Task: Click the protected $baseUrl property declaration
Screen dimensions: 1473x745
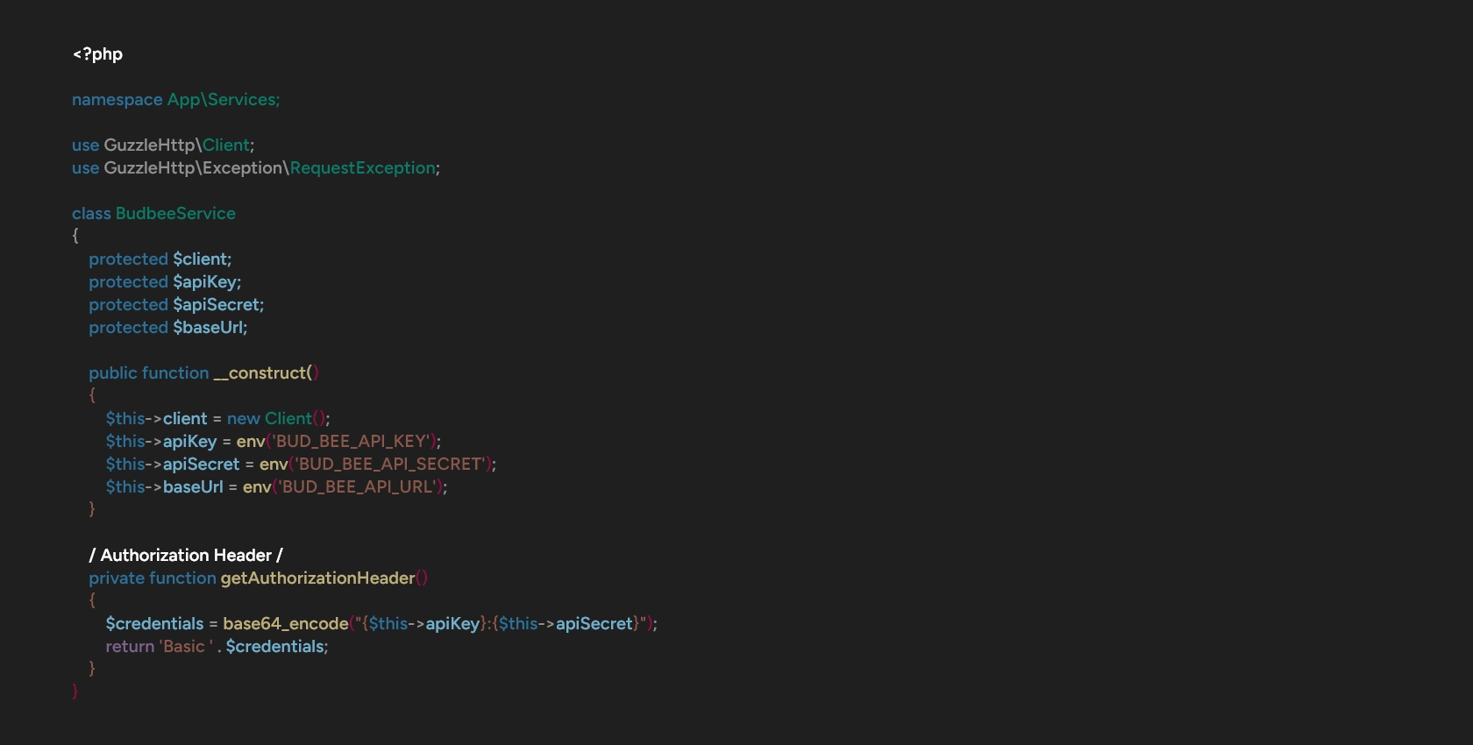Action: point(167,328)
